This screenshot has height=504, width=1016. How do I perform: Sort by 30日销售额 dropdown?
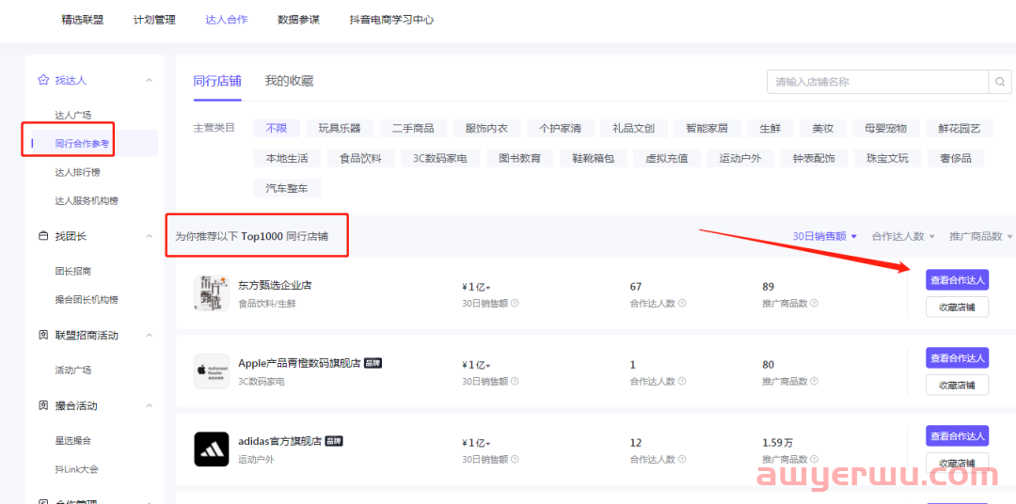tap(825, 236)
